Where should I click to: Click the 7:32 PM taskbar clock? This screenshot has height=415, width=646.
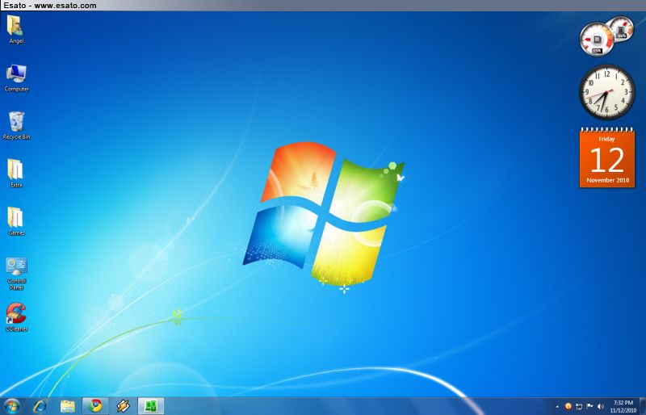click(x=623, y=406)
